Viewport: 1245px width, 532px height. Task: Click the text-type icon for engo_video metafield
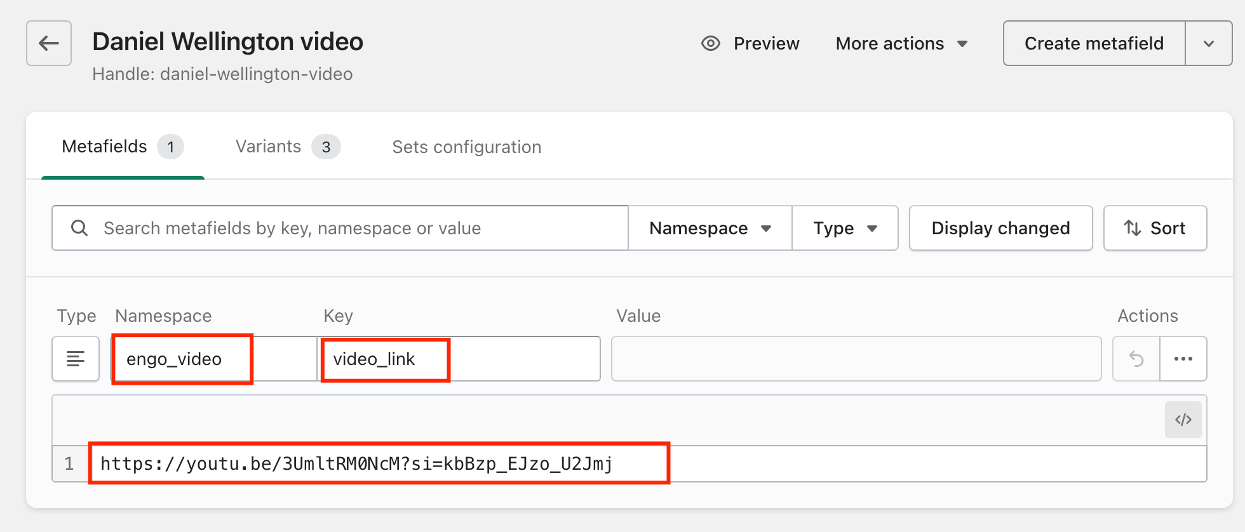76,359
